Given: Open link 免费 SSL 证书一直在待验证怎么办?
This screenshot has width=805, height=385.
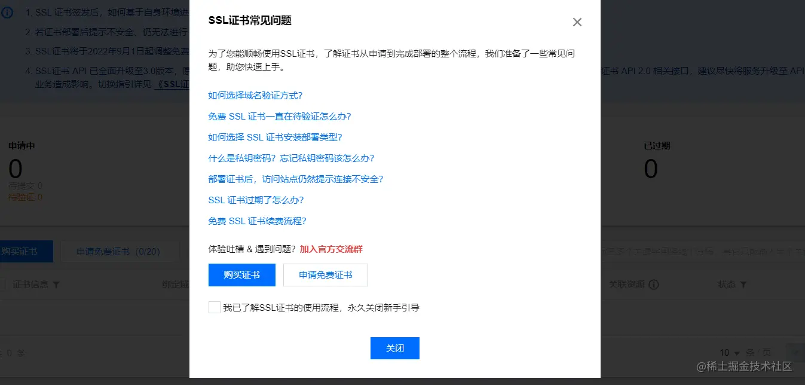Looking at the screenshot, I should 280,117.
